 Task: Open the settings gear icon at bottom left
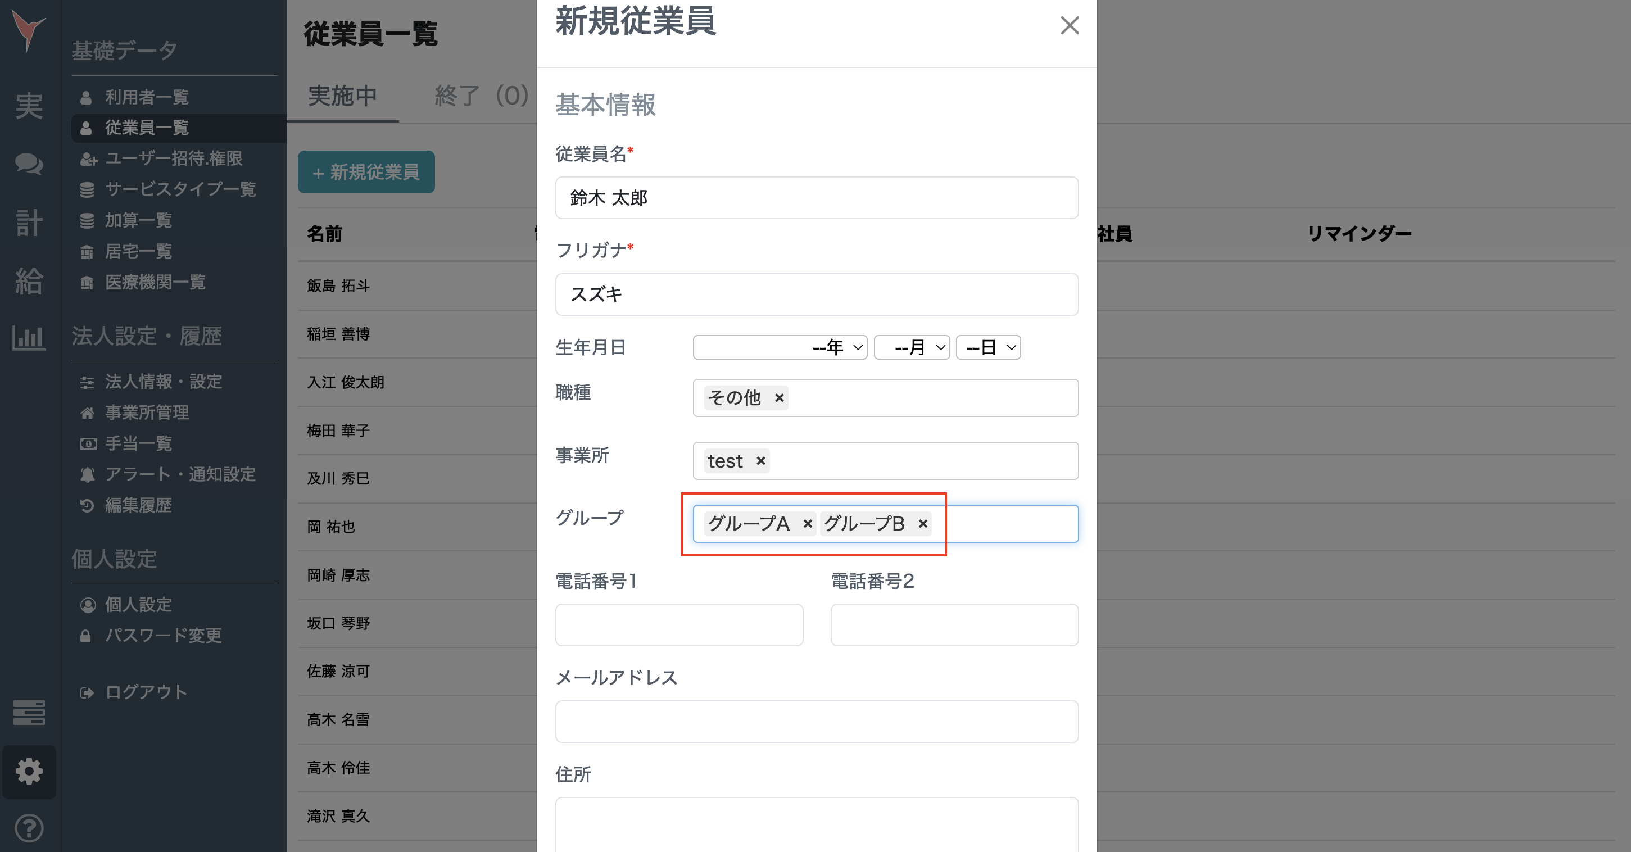point(29,772)
